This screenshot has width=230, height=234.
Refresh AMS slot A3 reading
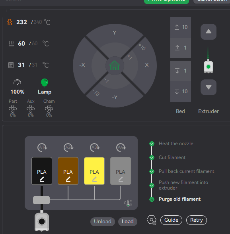pos(95,148)
